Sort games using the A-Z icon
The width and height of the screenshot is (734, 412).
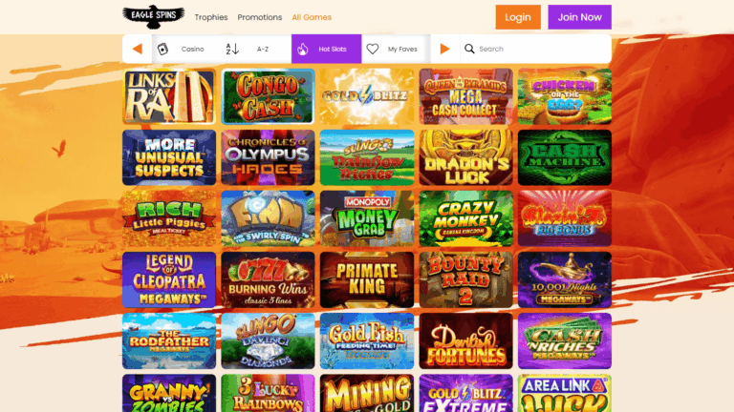coord(232,49)
